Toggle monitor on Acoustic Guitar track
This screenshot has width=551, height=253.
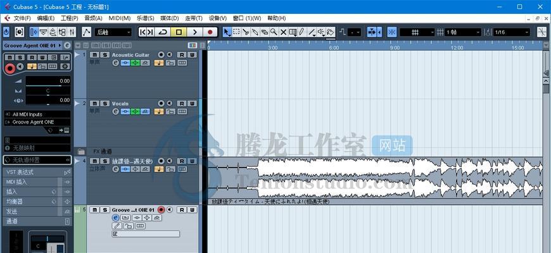(170, 55)
